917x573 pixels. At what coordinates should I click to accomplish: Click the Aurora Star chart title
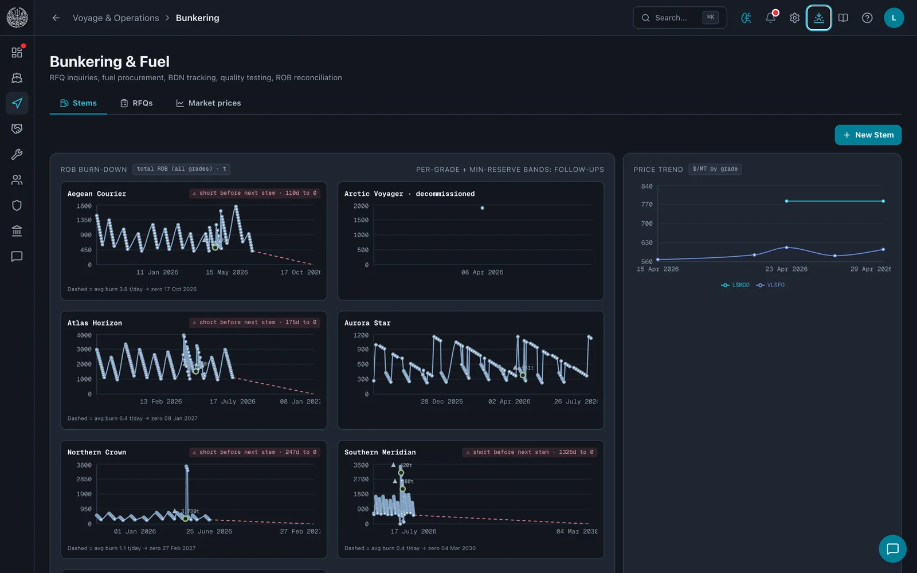point(367,323)
